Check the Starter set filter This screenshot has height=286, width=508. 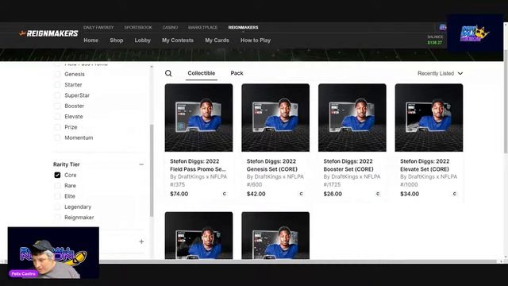57,85
